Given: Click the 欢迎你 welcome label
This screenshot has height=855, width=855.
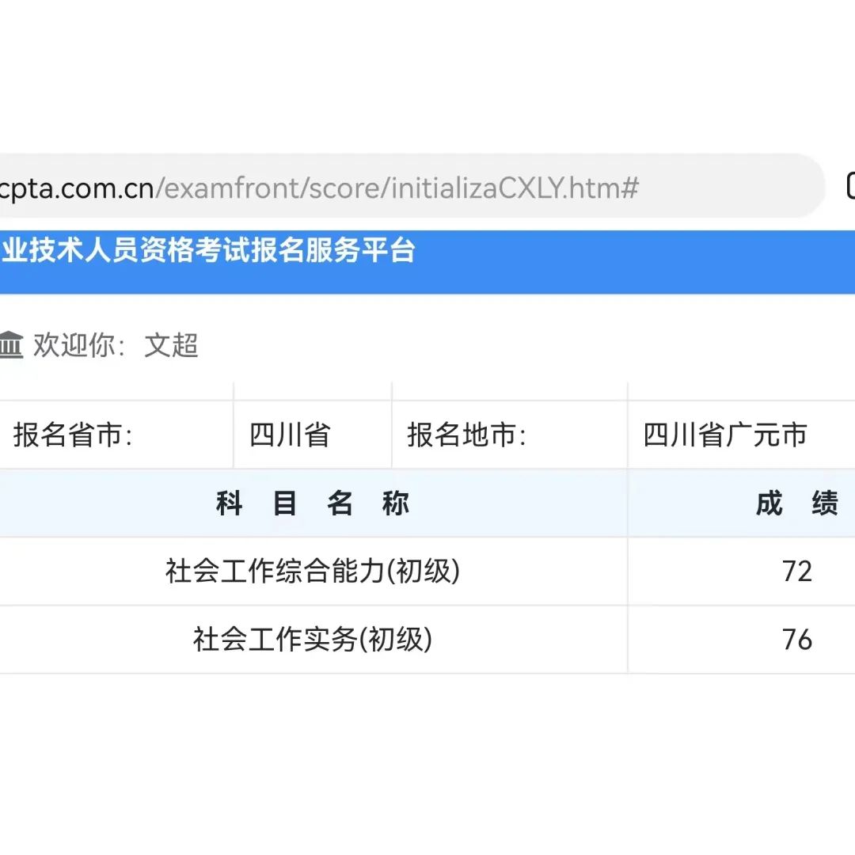Looking at the screenshot, I should coord(78,346).
